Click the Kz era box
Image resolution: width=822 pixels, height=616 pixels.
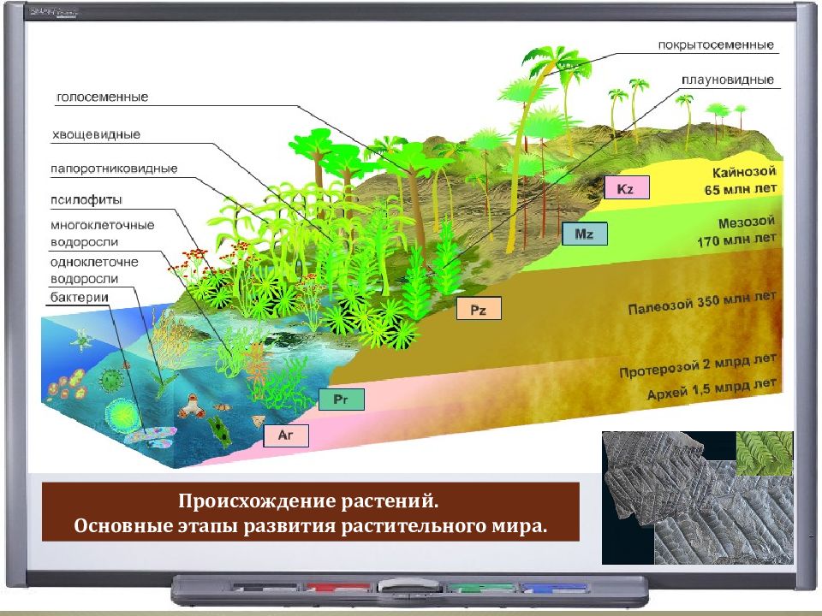pyautogui.click(x=627, y=188)
